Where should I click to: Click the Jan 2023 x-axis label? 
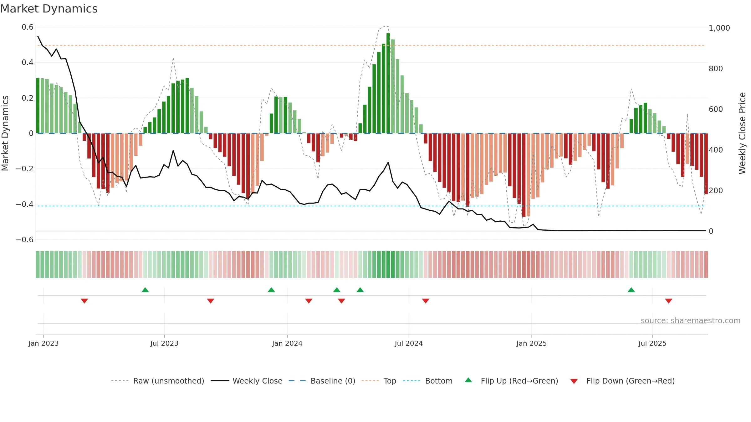click(43, 343)
